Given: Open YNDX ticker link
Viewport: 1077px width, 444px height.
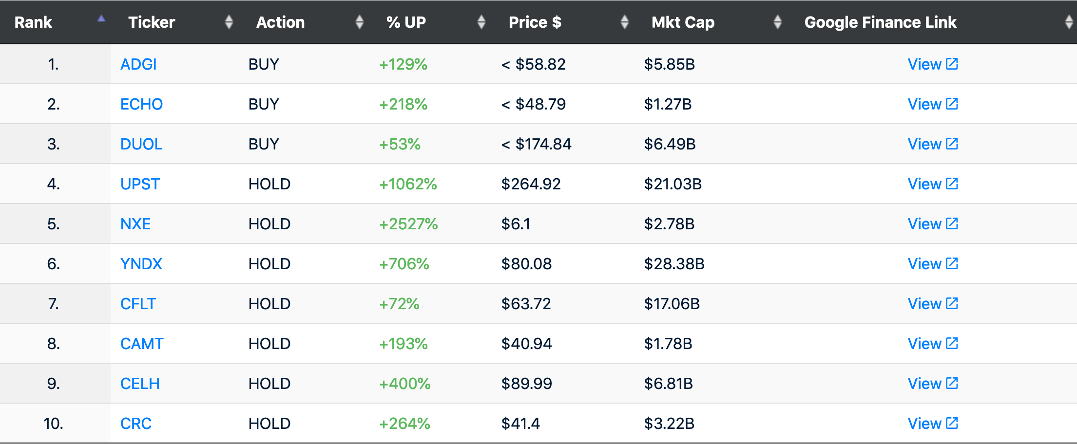Looking at the screenshot, I should coord(141,264).
